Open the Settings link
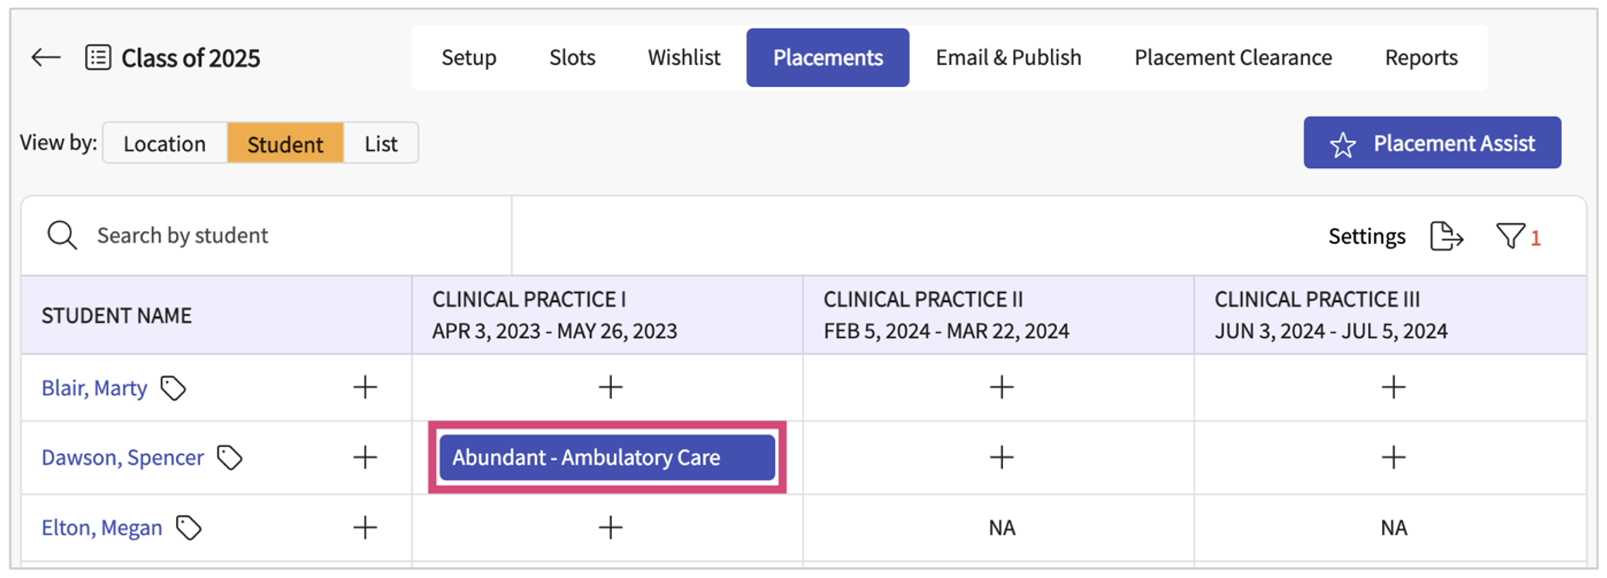The image size is (1607, 578). tap(1367, 236)
